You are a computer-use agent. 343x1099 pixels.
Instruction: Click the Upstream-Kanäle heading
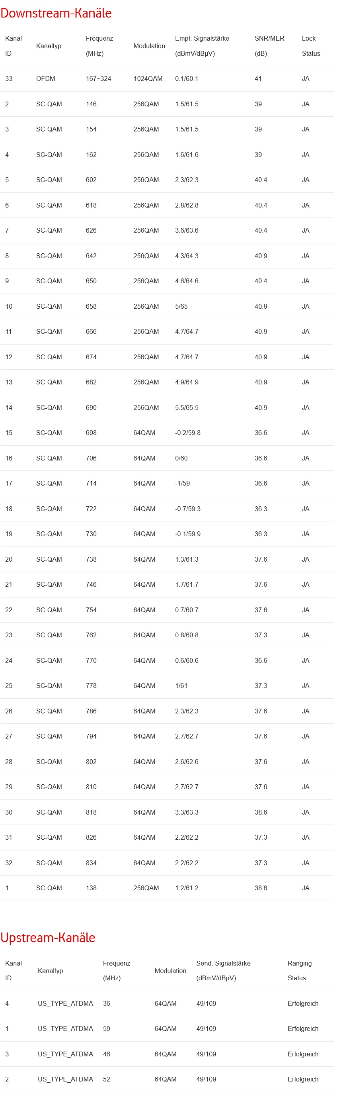[48, 937]
